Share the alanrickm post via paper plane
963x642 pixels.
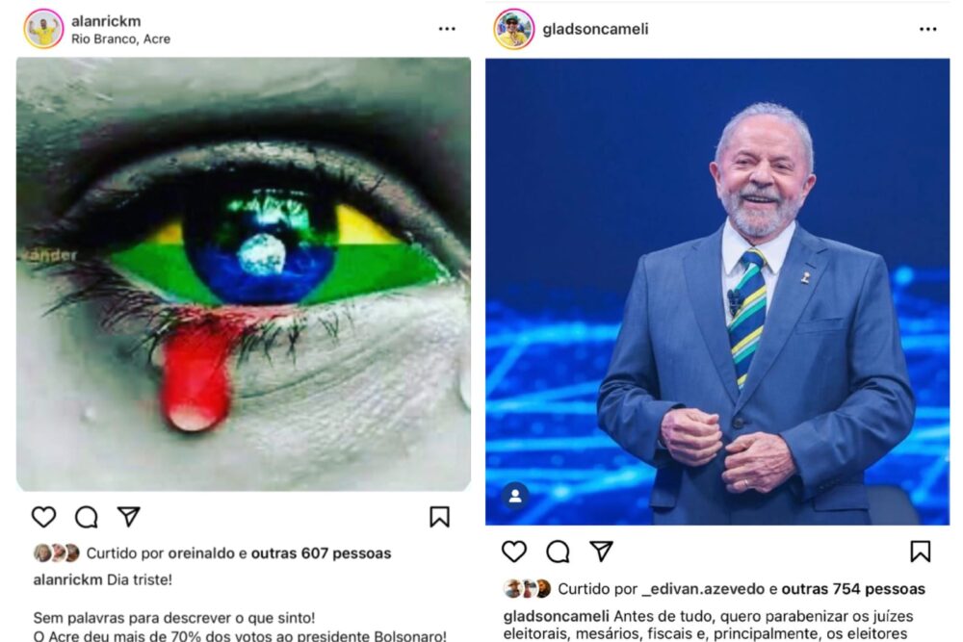click(129, 516)
